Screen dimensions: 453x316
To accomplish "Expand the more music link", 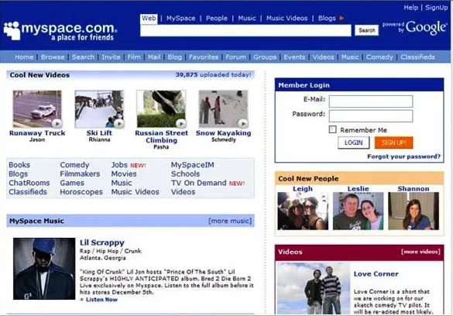I will [230, 221].
